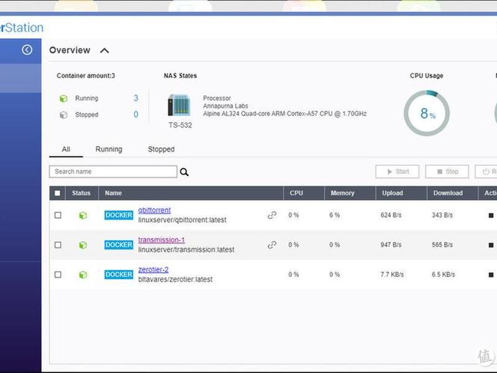Click the 565 B/s download value
The width and height of the screenshot is (497, 373).
tap(442, 245)
